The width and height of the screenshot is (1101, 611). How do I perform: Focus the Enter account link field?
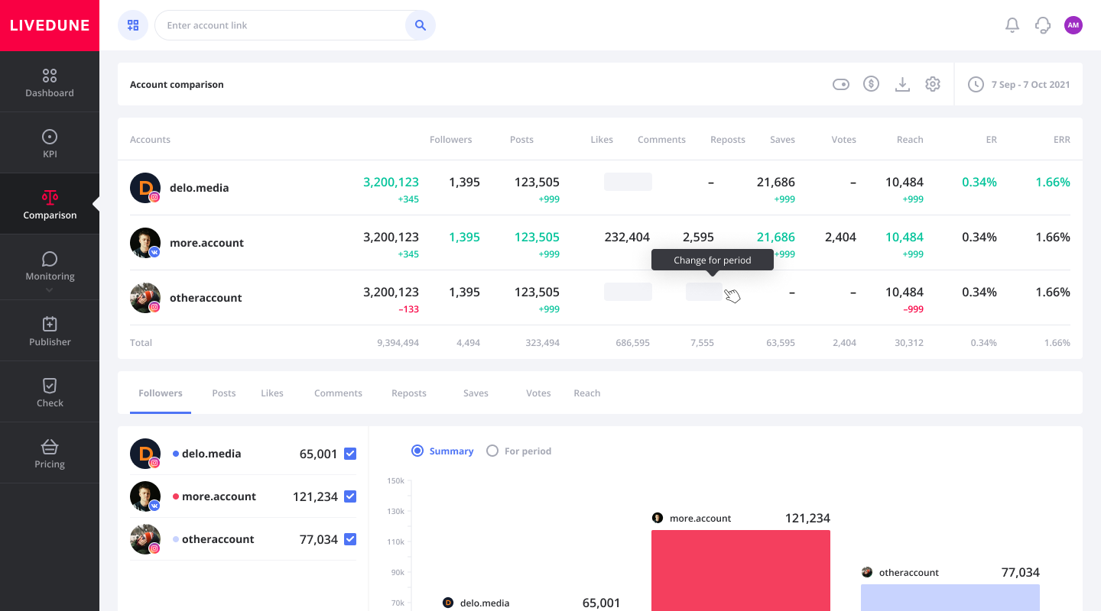(x=280, y=25)
